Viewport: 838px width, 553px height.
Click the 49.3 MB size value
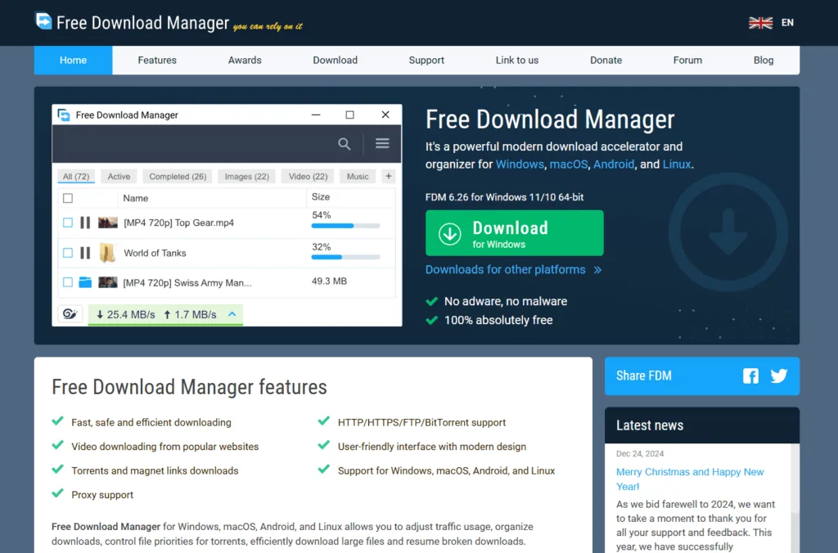coord(329,281)
